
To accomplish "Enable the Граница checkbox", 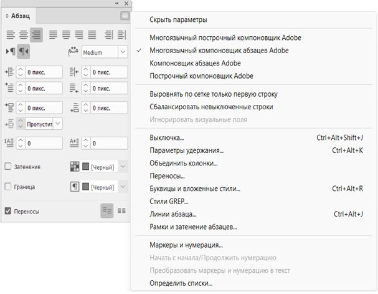I will [x=8, y=187].
